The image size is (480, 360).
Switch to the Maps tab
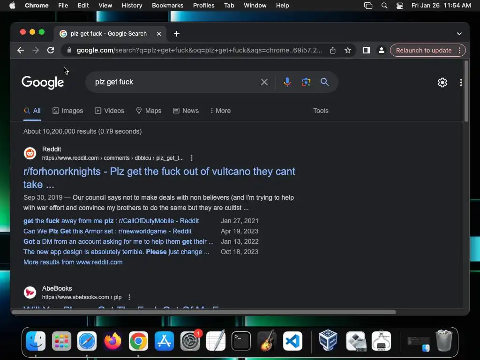pyautogui.click(x=149, y=111)
